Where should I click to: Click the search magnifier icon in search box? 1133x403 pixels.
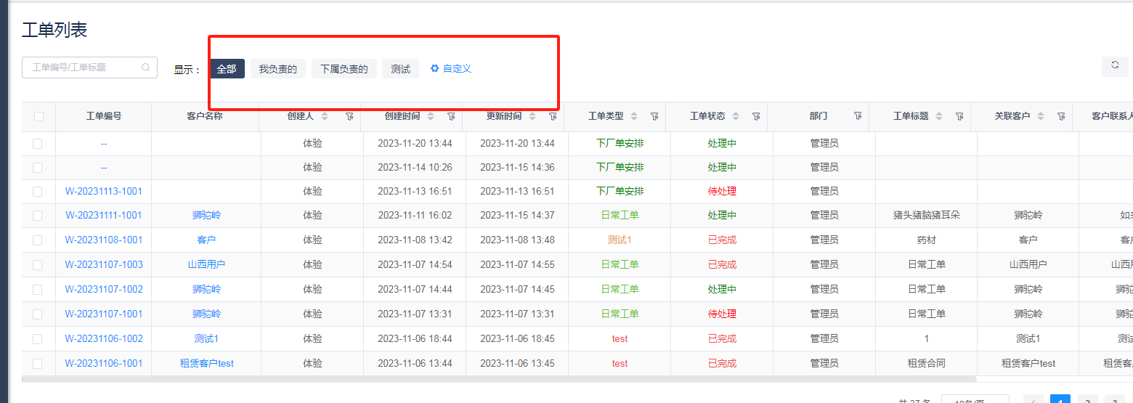[x=145, y=68]
